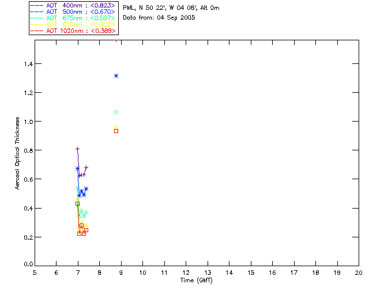The height and width of the screenshot is (295, 369).
Task: Click x-axis tick label '8'
Action: click(x=100, y=273)
